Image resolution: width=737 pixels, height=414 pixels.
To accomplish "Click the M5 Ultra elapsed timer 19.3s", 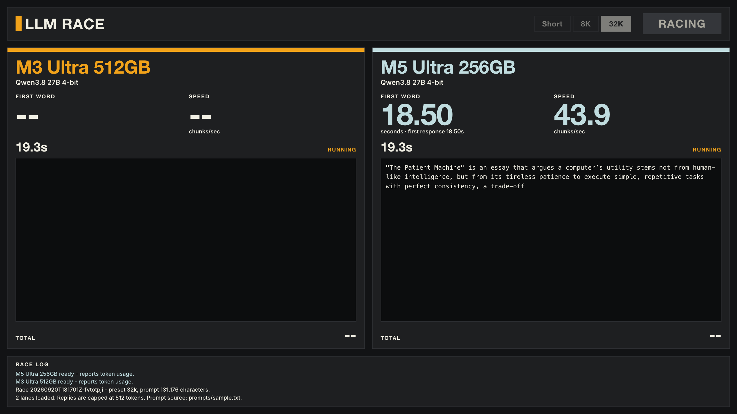I will (397, 147).
